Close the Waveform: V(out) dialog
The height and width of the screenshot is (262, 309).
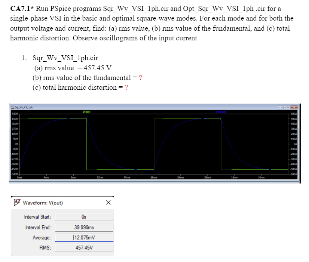point(108,202)
